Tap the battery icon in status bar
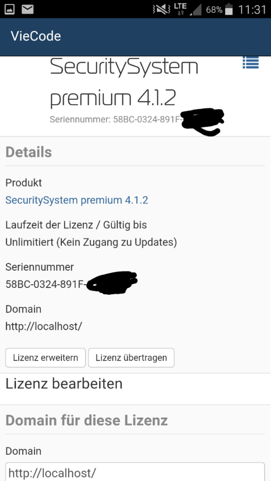271x481 pixels. tap(229, 10)
